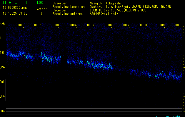Select the filename 1010250300.png
Screen dimensions: 185x117
pyautogui.click(x=15, y=8)
